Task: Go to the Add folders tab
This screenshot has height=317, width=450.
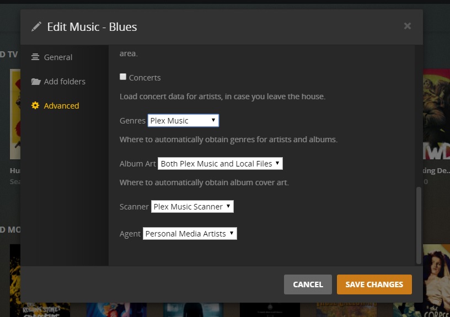Action: point(65,82)
